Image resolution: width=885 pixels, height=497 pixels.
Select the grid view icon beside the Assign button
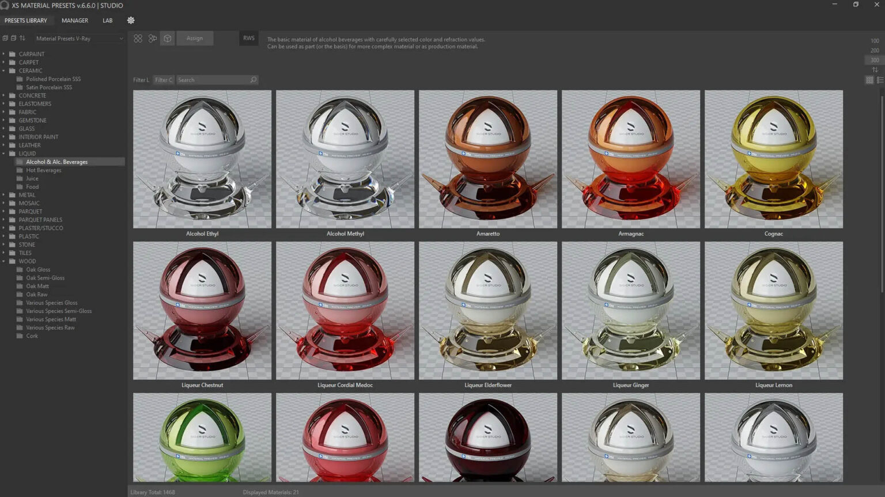[138, 38]
